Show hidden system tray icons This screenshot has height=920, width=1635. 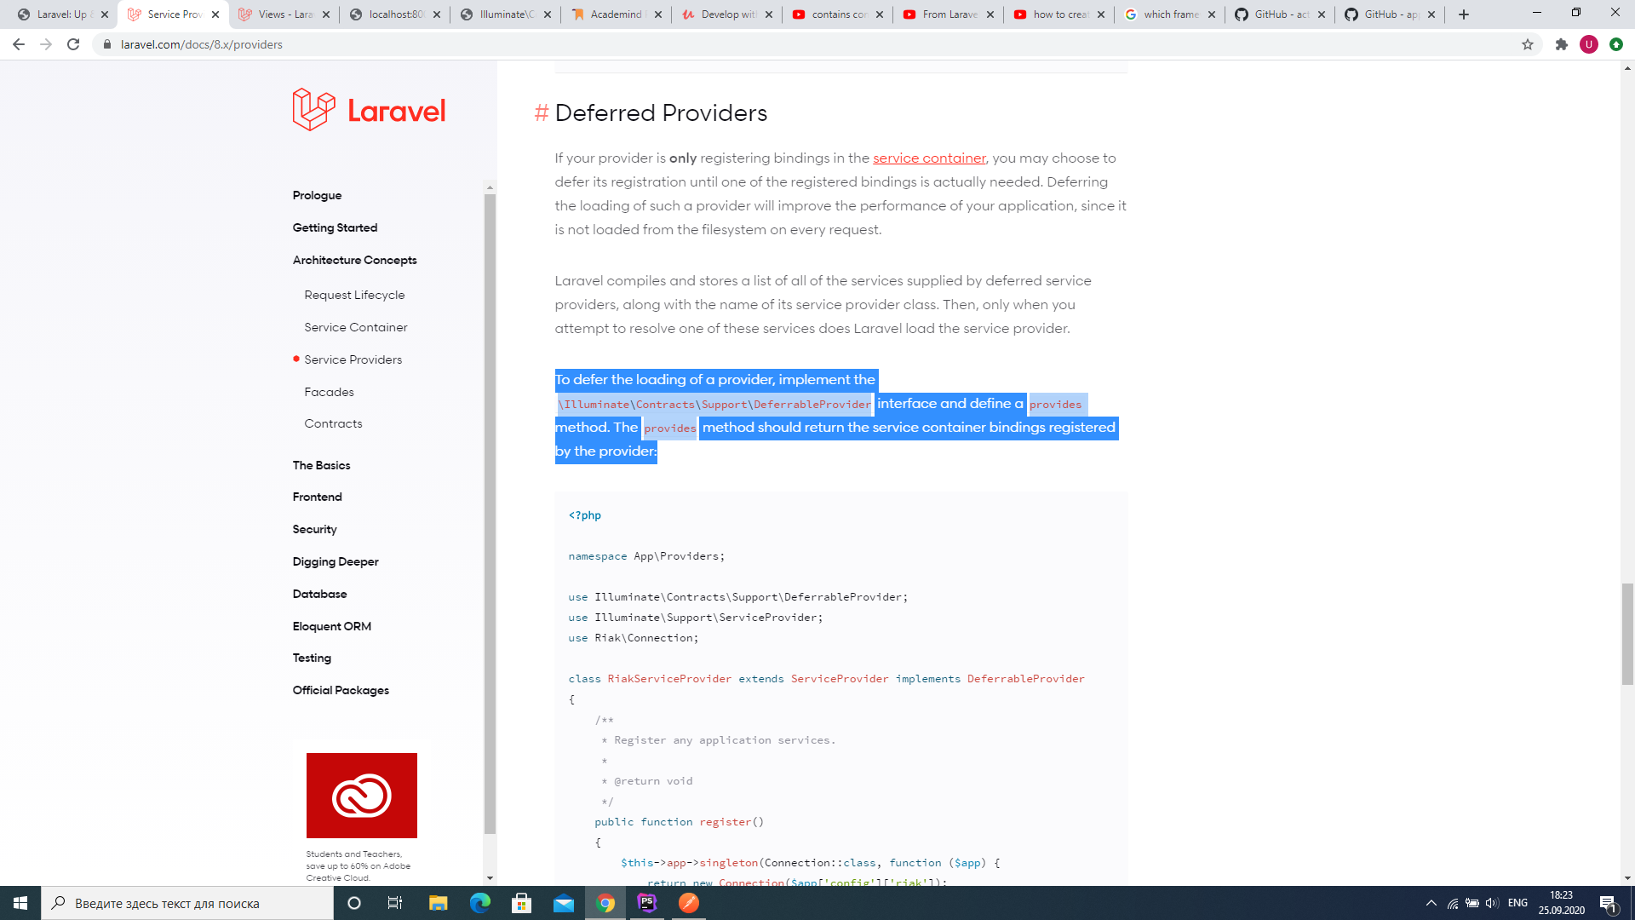click(1431, 903)
